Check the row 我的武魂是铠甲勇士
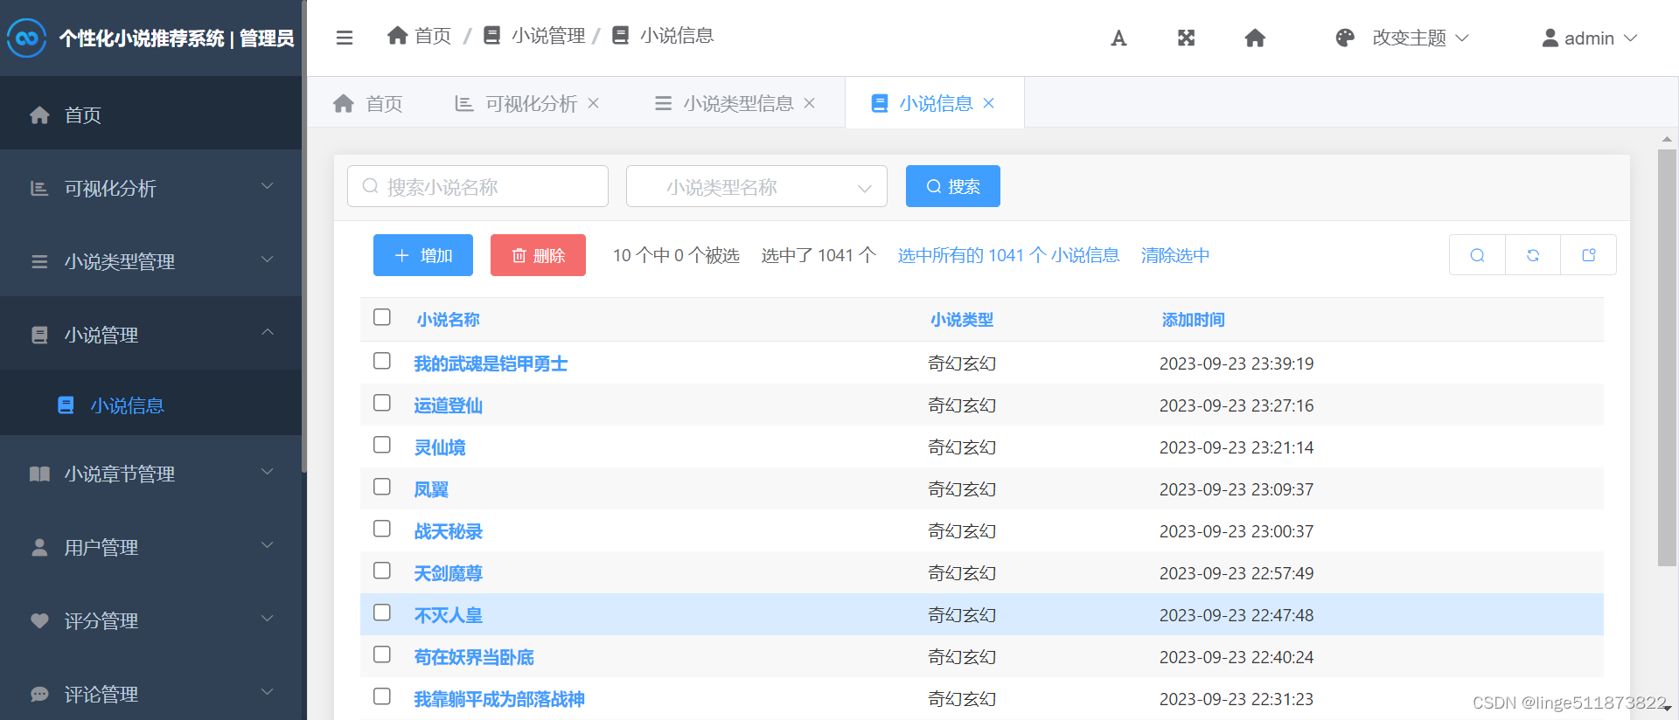 (382, 361)
